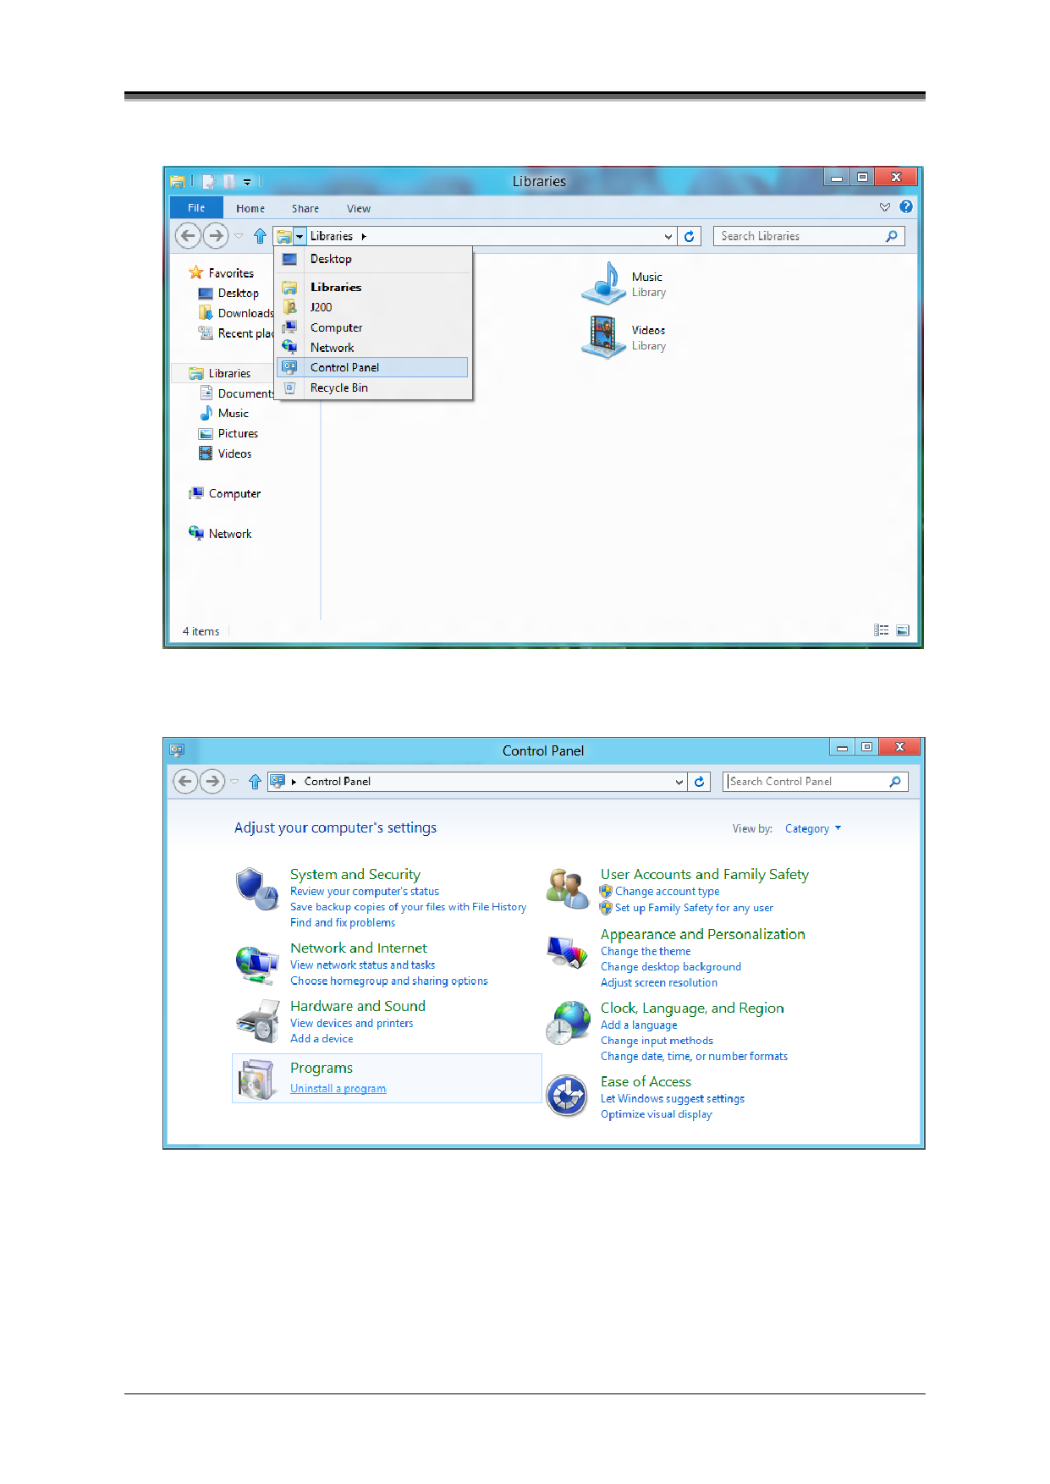Click the Up arrow in Control Panel window
This screenshot has width=1050, height=1484.
(x=255, y=782)
